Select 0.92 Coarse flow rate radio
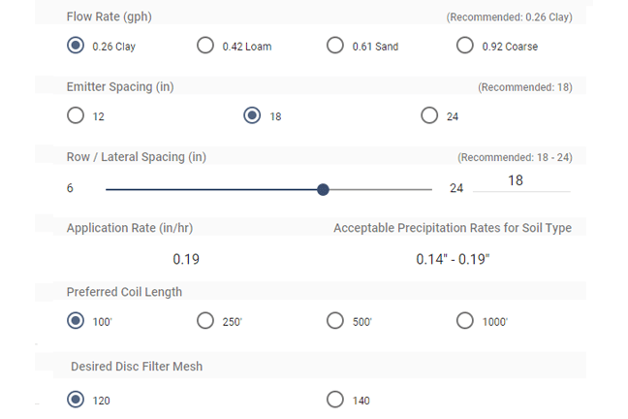Viewport: 628px width, 419px height. click(465, 46)
